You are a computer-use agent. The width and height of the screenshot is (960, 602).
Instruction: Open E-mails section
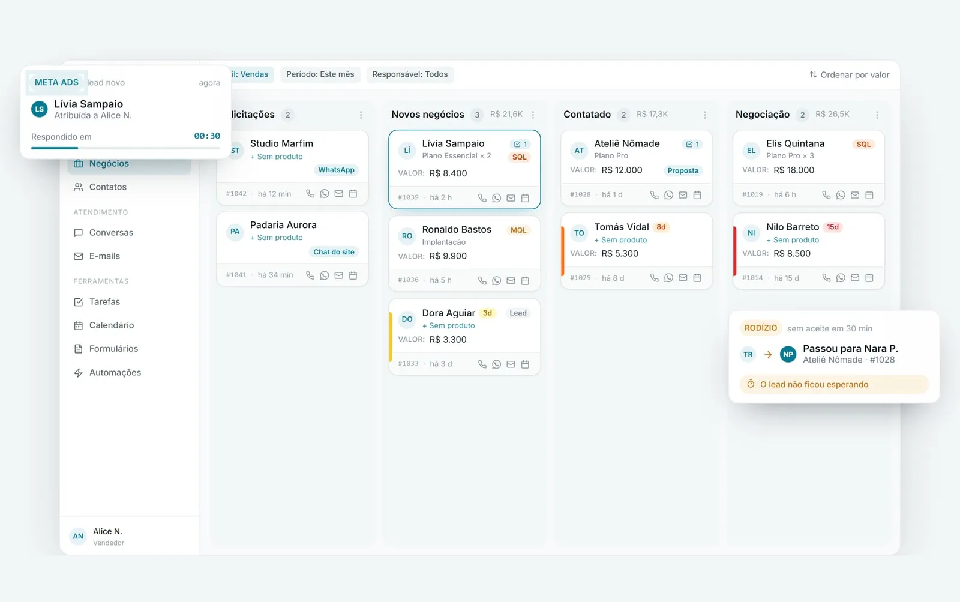tap(129, 256)
